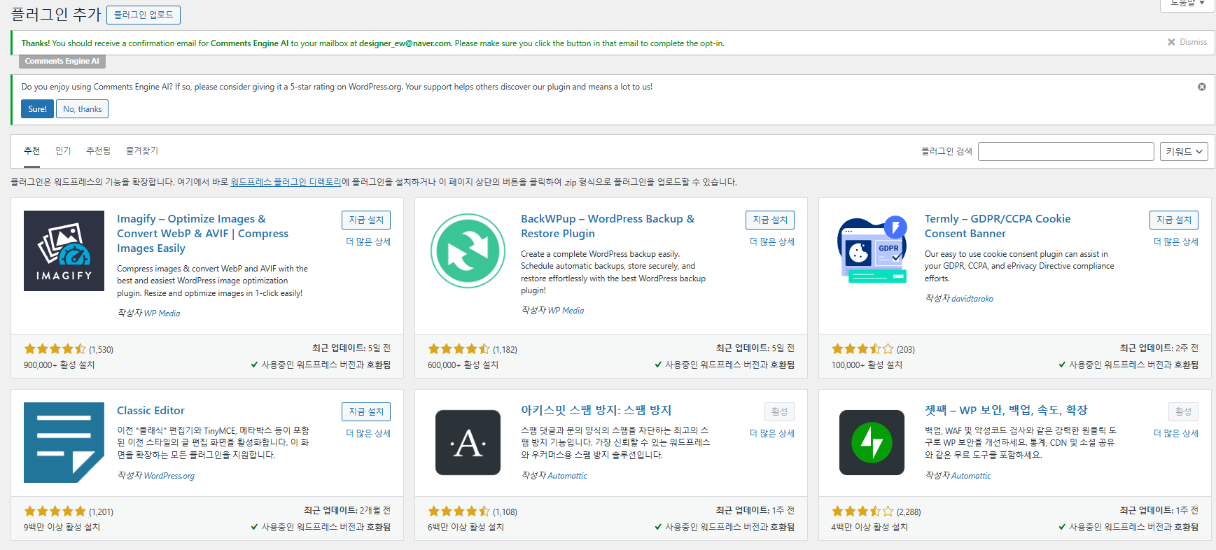Switch to the 즐겨찾기 tab
The width and height of the screenshot is (1216, 550).
(x=142, y=151)
